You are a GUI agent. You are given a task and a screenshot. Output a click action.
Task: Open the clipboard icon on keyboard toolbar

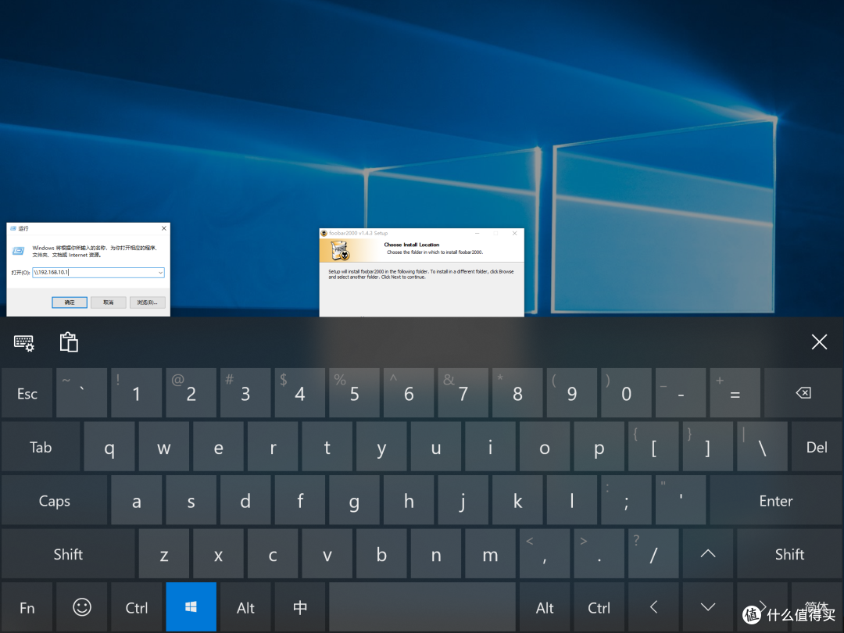pyautogui.click(x=69, y=342)
